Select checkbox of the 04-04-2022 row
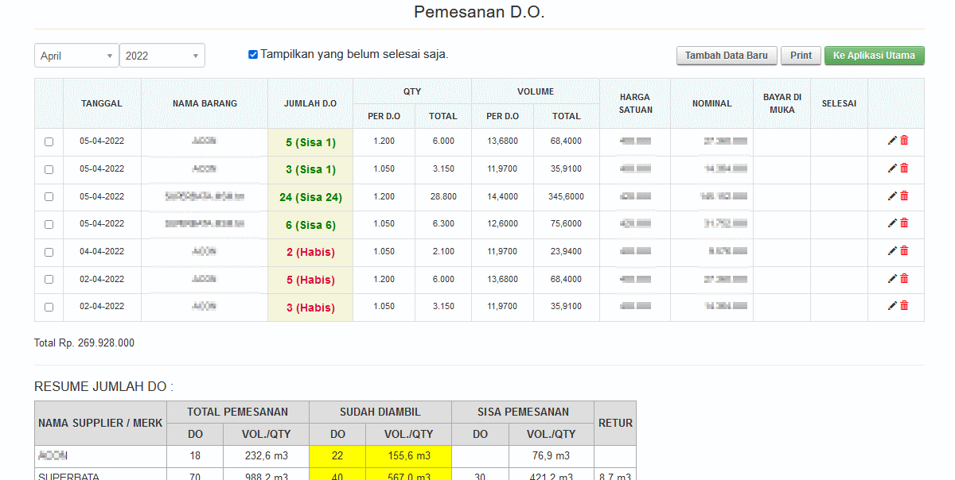This screenshot has height=480, width=955. (49, 252)
